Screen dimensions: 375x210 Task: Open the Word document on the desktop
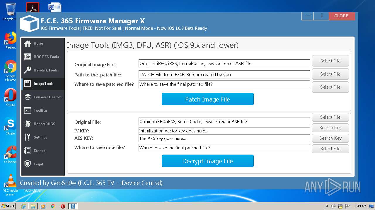[55, 8]
